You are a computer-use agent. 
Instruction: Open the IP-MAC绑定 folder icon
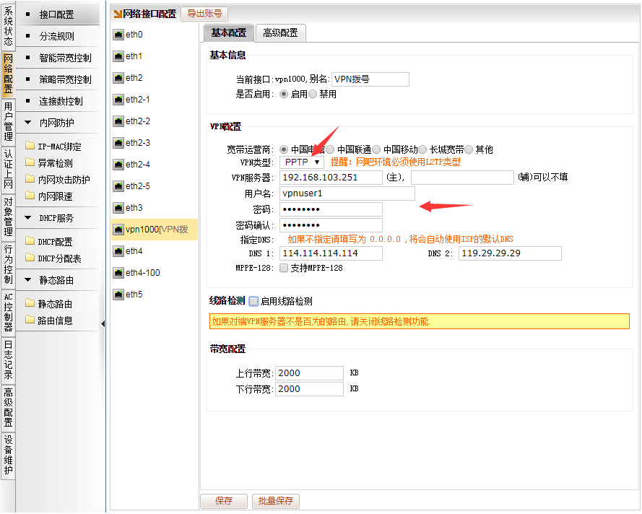30,147
